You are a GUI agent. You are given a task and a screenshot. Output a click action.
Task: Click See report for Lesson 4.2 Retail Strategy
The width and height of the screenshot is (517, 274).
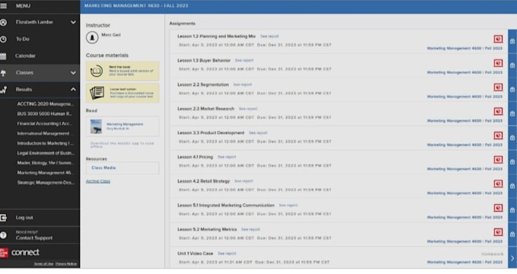243,181
